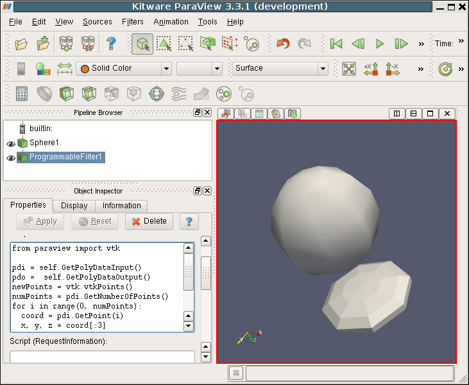Viewport: 469px width, 385px height.
Task: Reset the camera with the arrows icon
Action: [x=349, y=69]
